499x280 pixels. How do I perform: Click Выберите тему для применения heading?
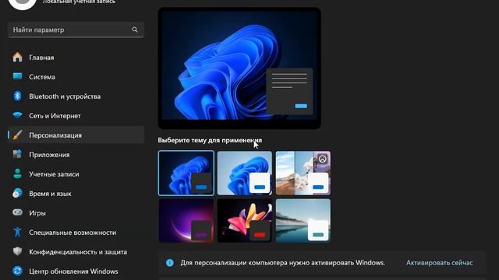coord(210,140)
